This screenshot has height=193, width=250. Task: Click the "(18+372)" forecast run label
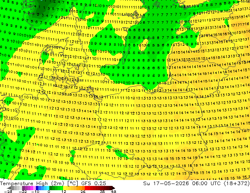(x=237, y=184)
